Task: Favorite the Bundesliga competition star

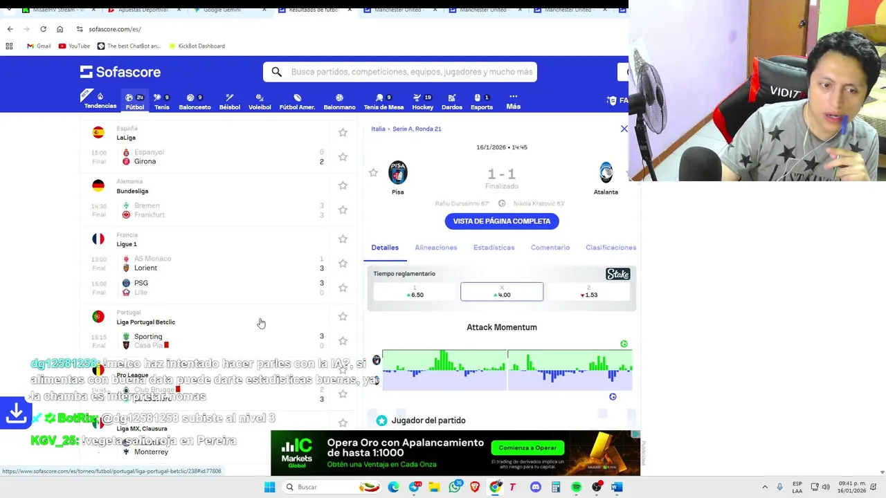Action: [343, 185]
